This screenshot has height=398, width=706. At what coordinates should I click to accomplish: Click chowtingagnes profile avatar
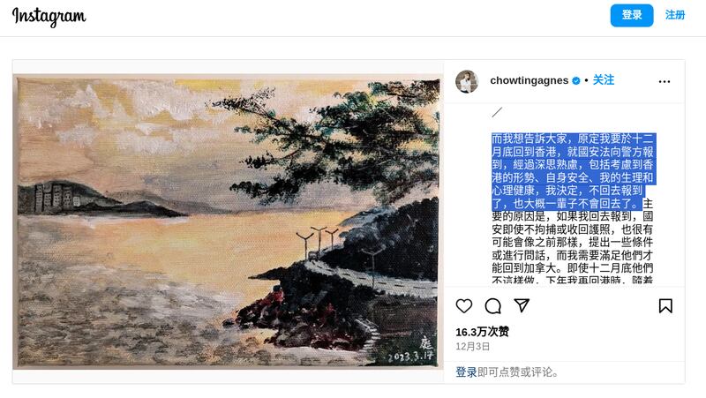tap(467, 81)
